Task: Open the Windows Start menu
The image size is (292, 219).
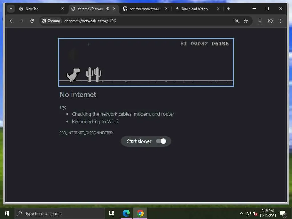Action: [7, 213]
